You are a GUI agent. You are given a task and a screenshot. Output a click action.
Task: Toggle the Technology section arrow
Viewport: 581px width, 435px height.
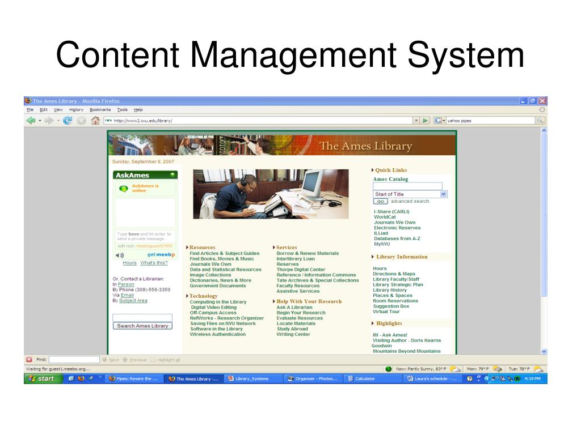[x=187, y=296]
